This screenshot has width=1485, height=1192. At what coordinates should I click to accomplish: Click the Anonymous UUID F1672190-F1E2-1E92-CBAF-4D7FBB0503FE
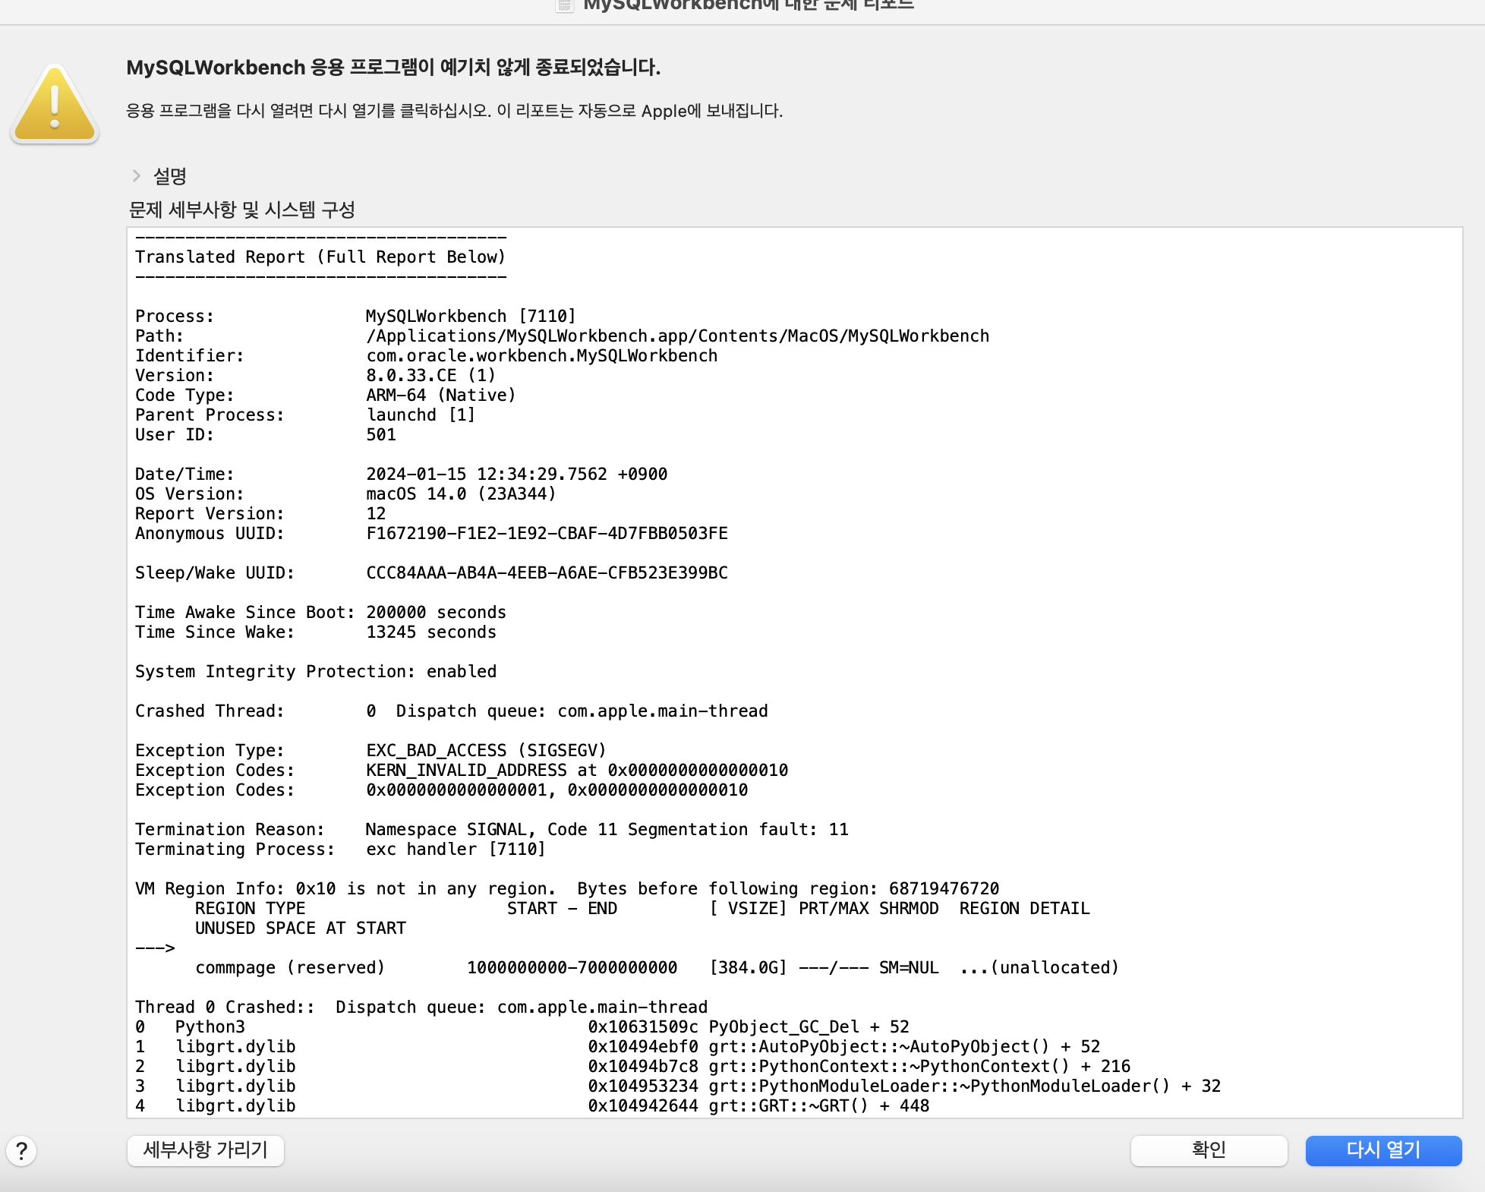pyautogui.click(x=547, y=534)
